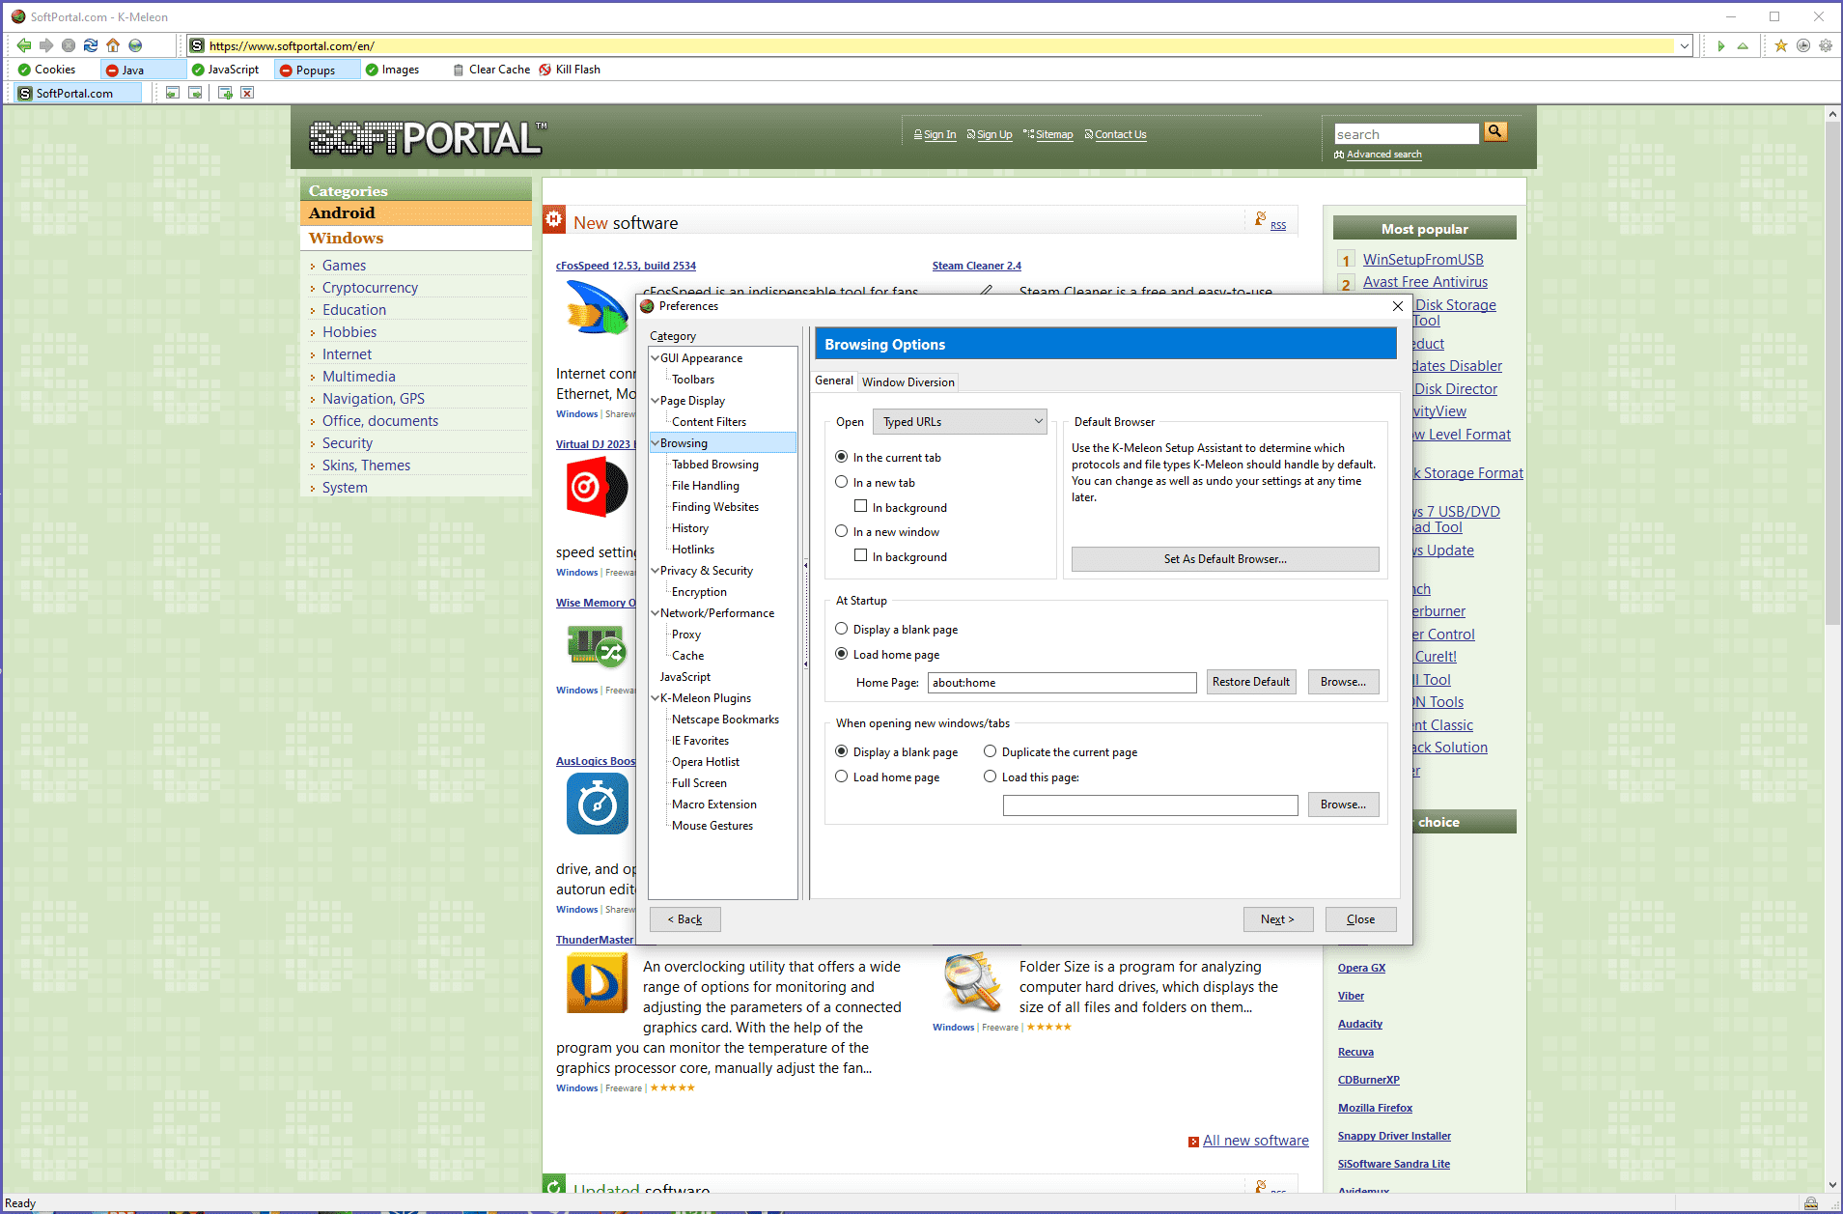Select the General tab in Browsing Options
The height and width of the screenshot is (1214, 1843).
pyautogui.click(x=834, y=381)
